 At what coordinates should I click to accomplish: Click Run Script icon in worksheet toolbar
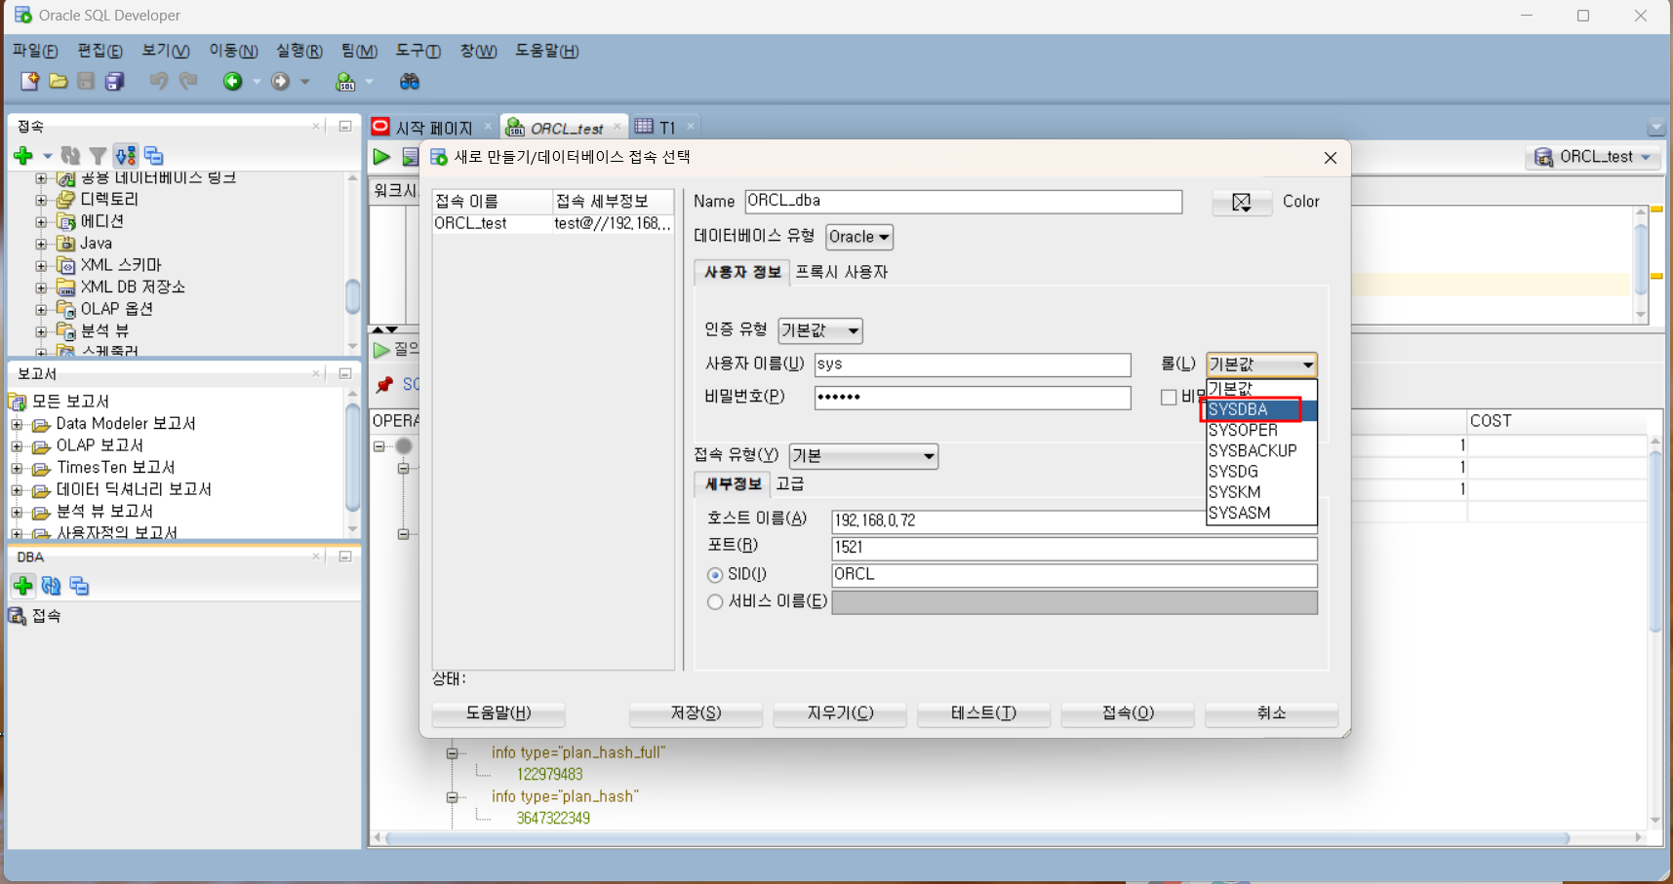410,157
